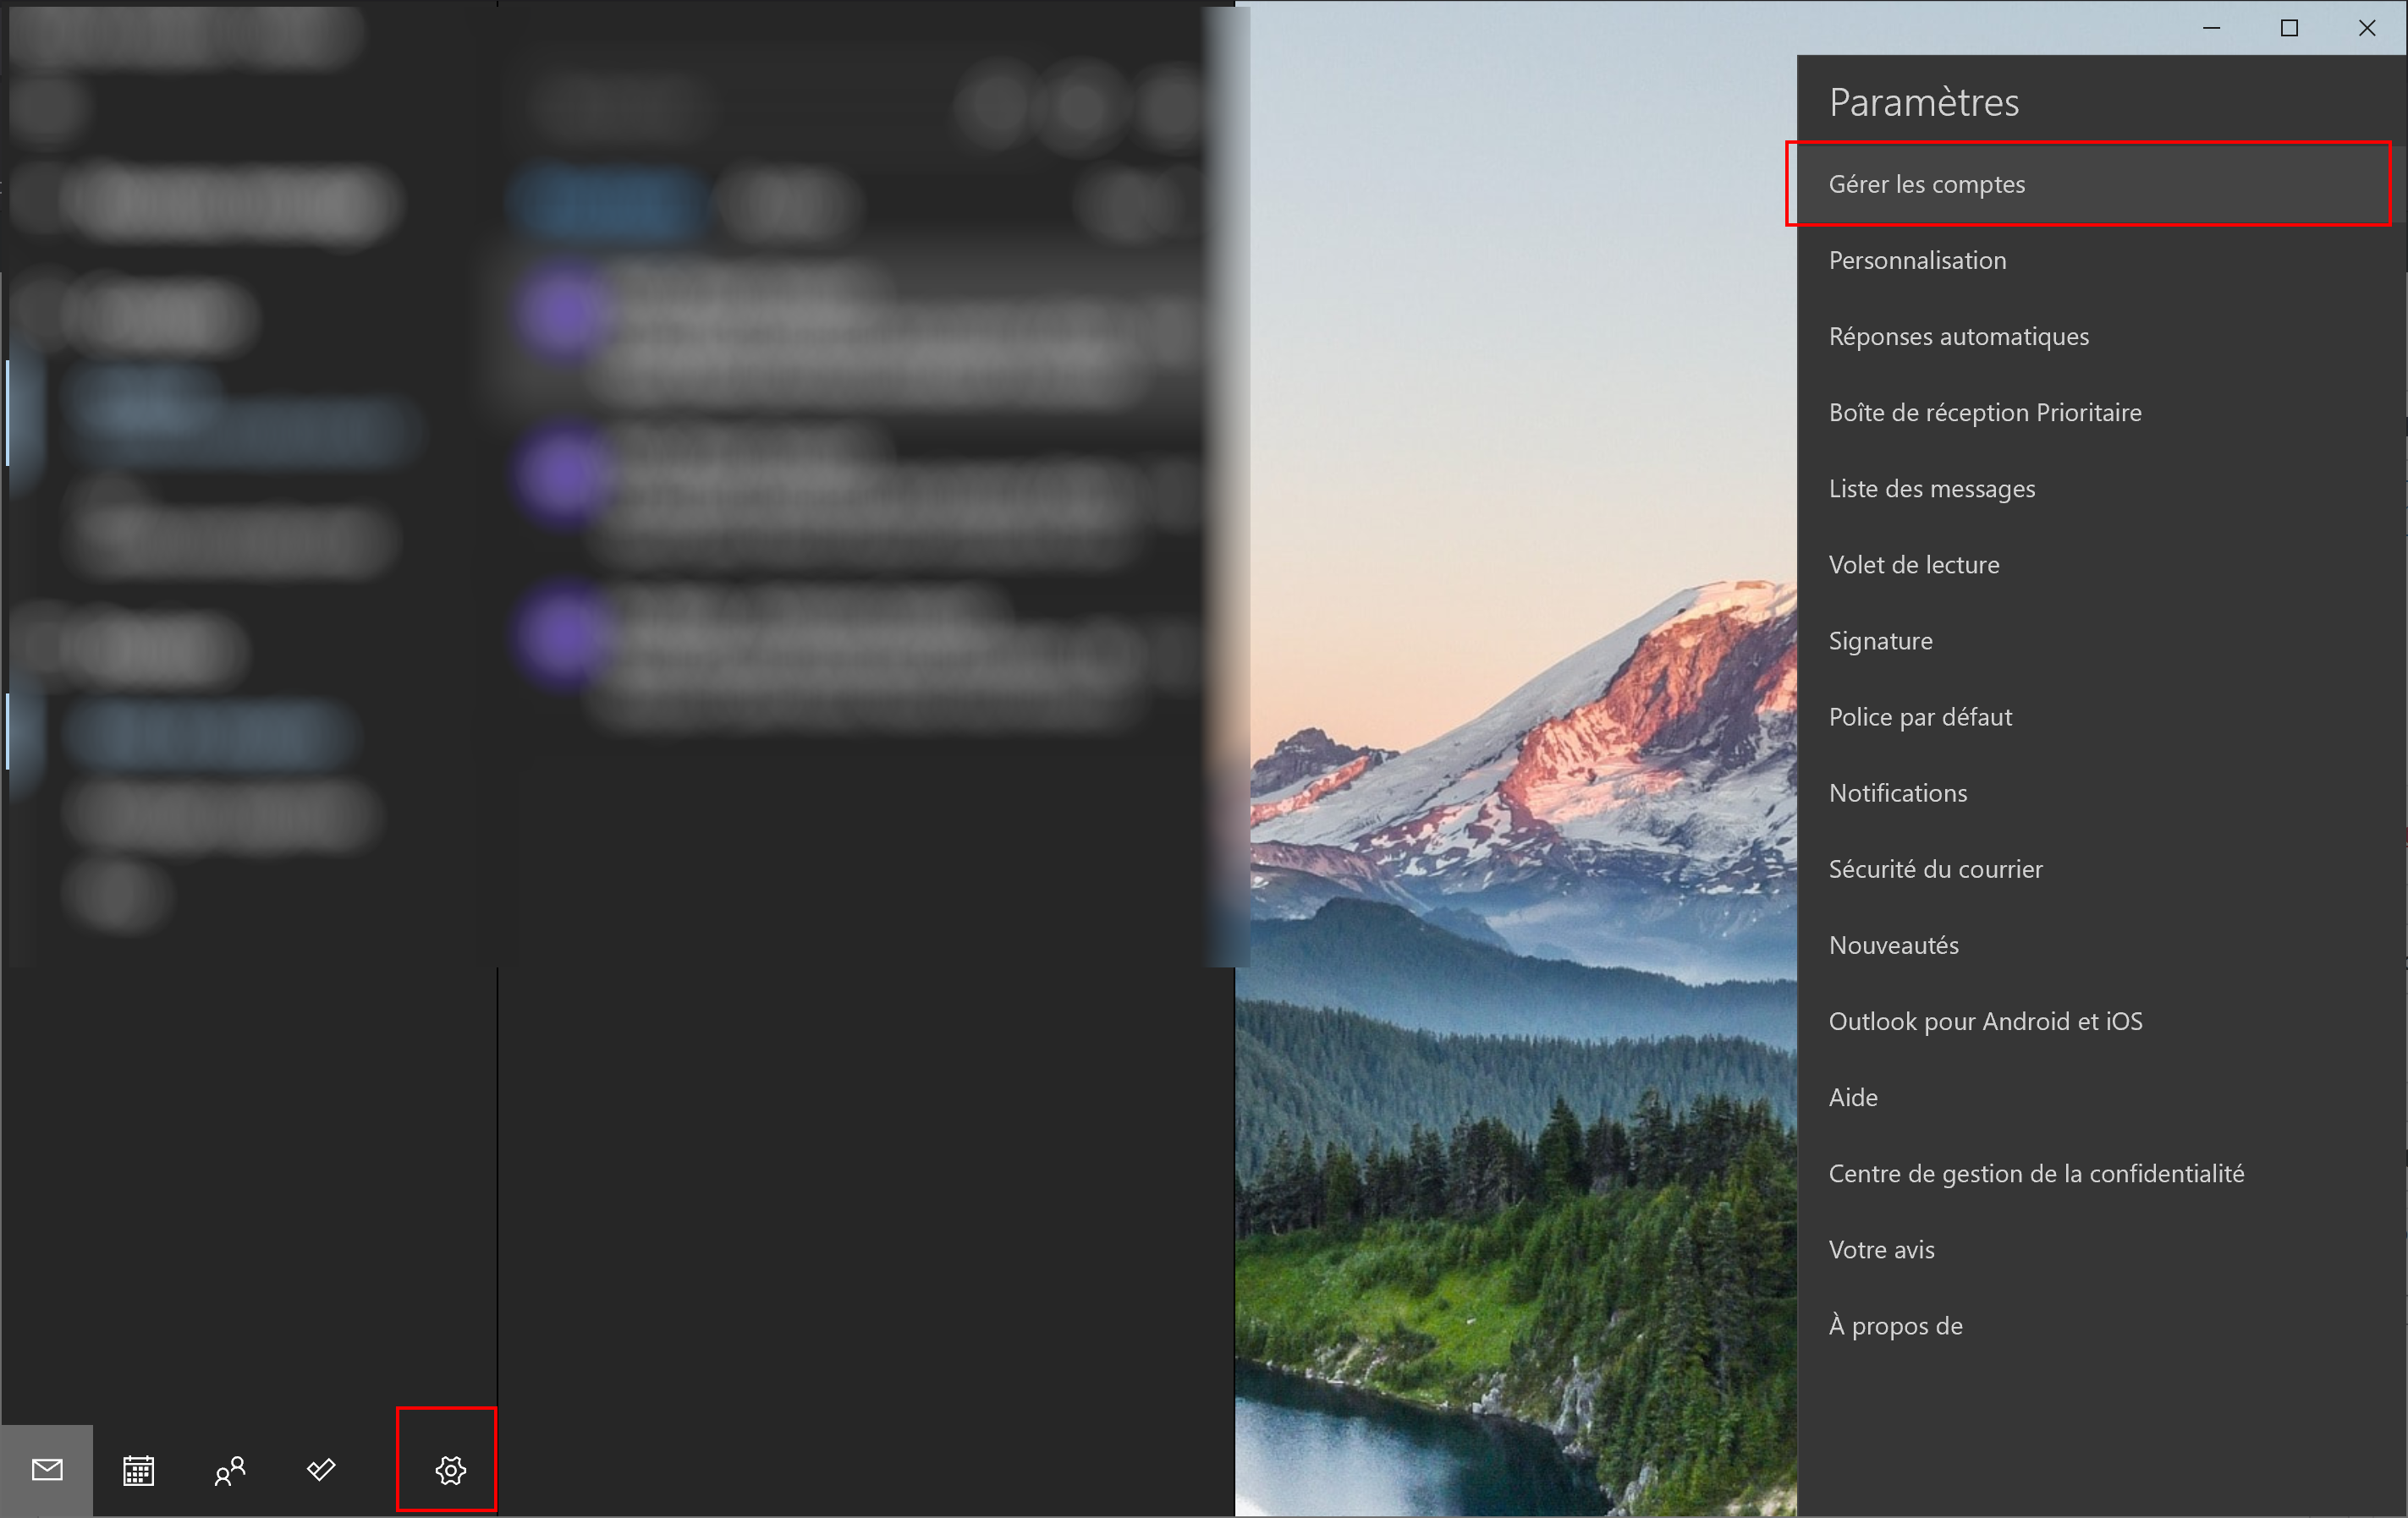Open Réponses automatiques settings
The image size is (2408, 1518).
pos(1958,337)
